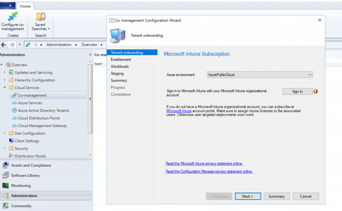Click the Overview node icon in tree

(8, 65)
